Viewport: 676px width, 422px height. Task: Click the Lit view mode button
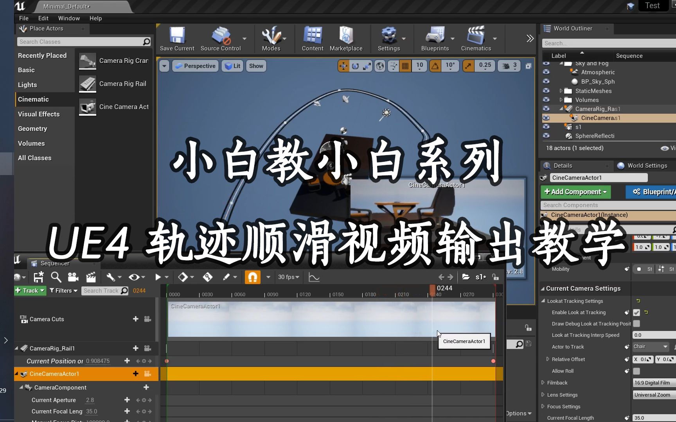[232, 66]
